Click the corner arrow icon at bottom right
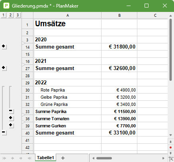This screenshot has height=162, width=174. [171, 159]
